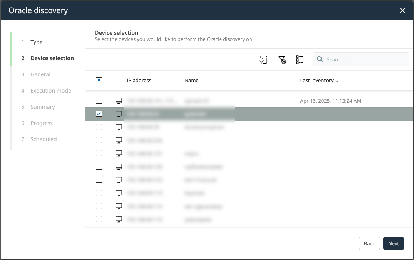The image size is (414, 260).
Task: Click the Back button
Action: click(x=369, y=243)
